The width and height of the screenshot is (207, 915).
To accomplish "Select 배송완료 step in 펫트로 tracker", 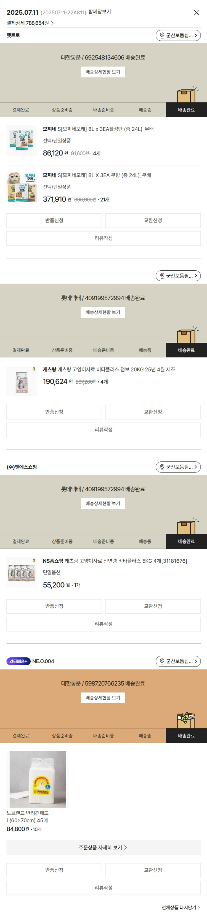I will tap(186, 110).
